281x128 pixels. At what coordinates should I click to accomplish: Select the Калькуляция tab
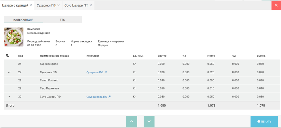click(x=24, y=20)
